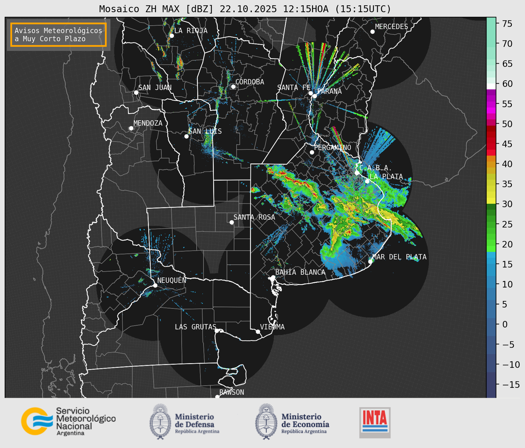Click the white 60 dBZ color band

[x=491, y=86]
